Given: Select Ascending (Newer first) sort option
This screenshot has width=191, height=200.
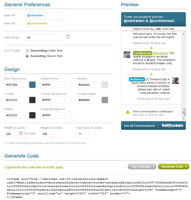Looking at the screenshot, I should pyautogui.click(x=27, y=56).
